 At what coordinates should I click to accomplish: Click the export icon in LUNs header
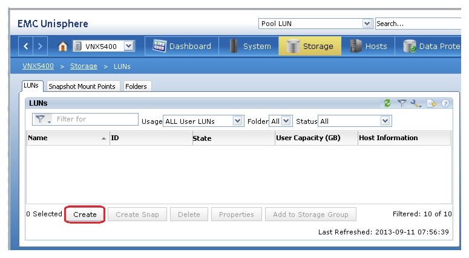431,103
